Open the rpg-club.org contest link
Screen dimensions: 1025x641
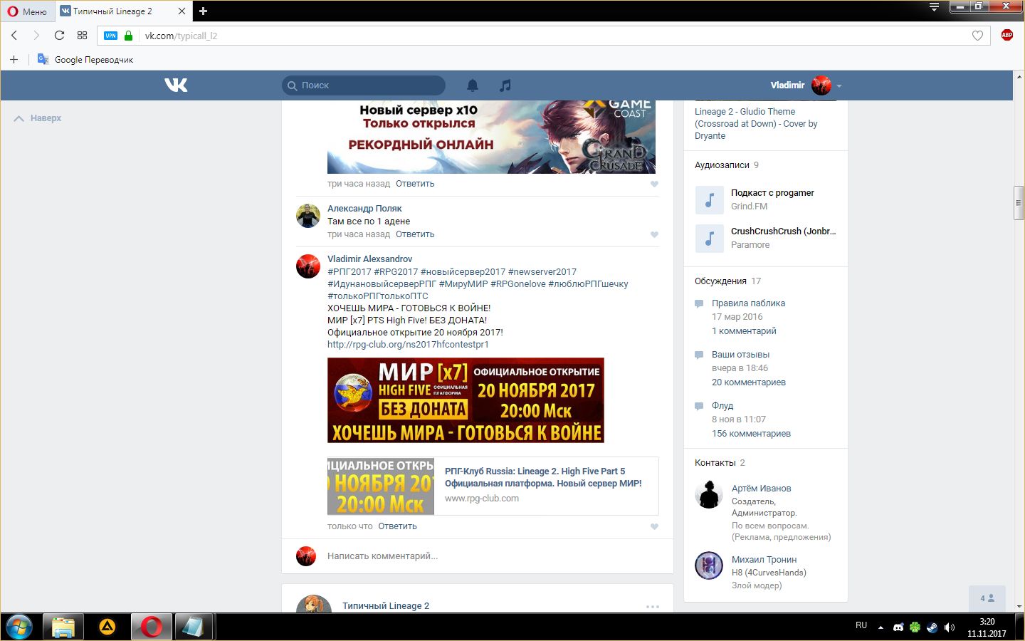(x=408, y=345)
